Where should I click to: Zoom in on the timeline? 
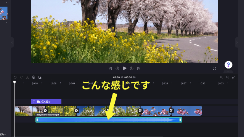click(x=221, y=77)
